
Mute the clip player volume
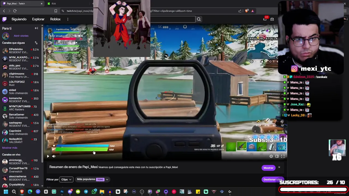click(54, 156)
